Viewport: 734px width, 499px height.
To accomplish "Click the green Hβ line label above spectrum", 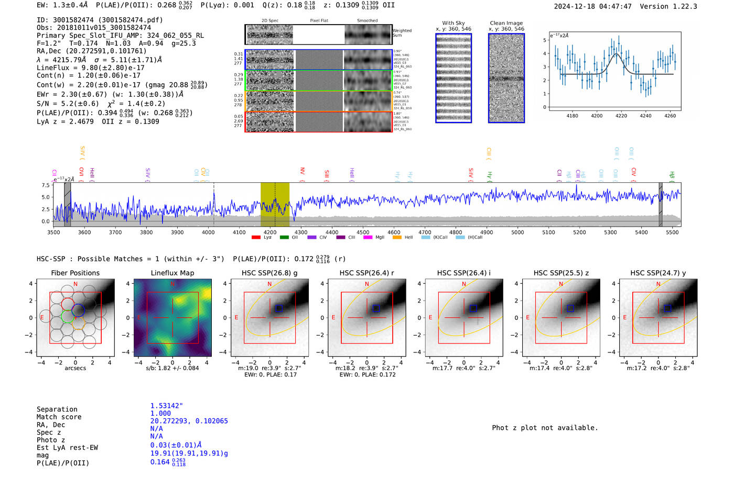I will [672, 175].
